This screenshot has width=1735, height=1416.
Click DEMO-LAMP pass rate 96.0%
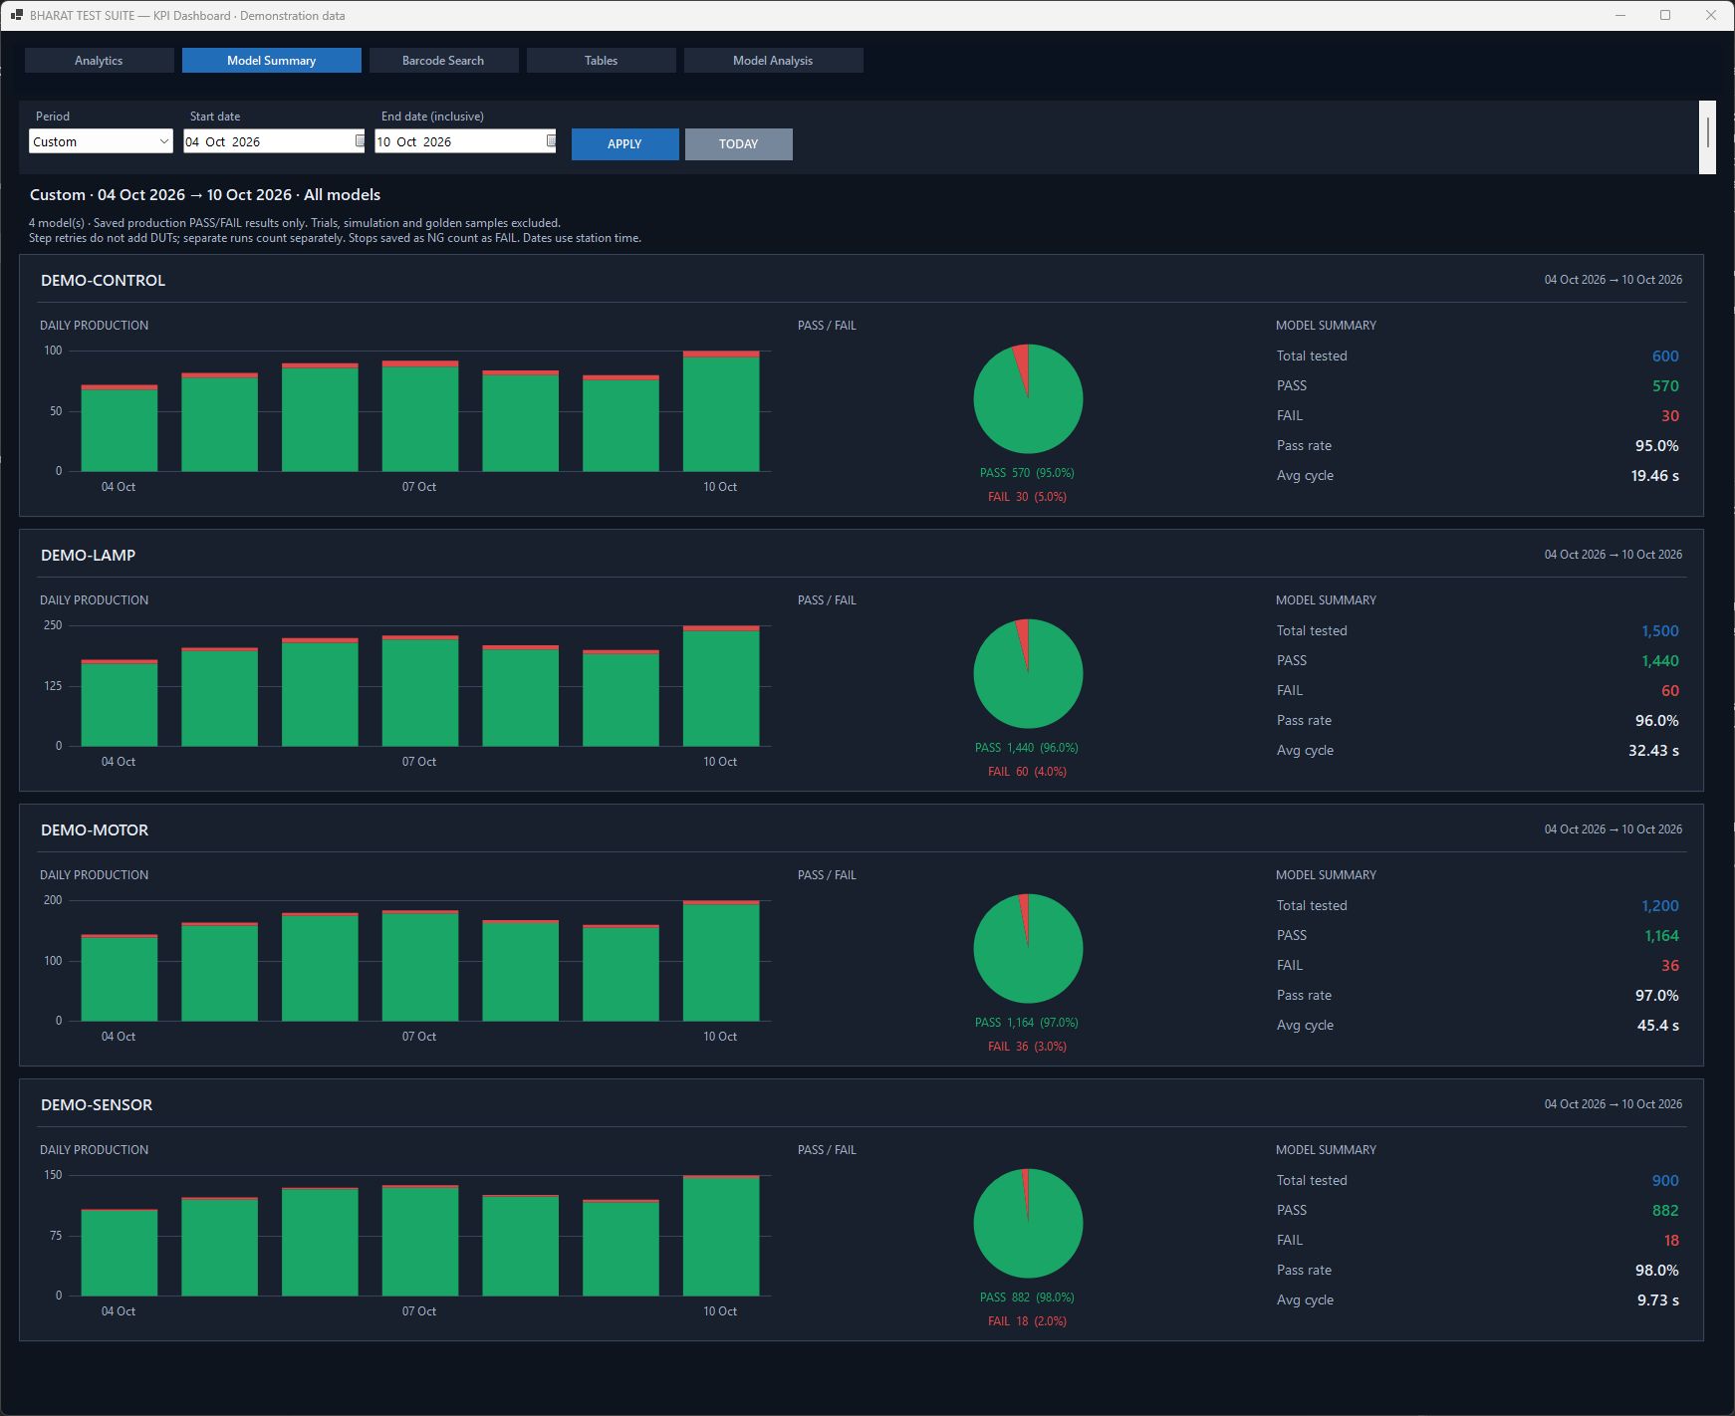point(1657,721)
